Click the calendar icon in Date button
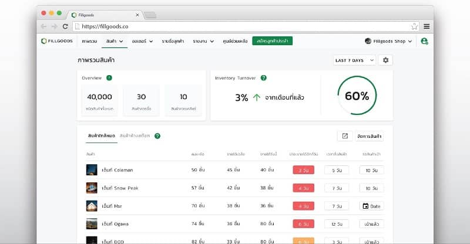The width and height of the screenshot is (470, 244). (365, 206)
